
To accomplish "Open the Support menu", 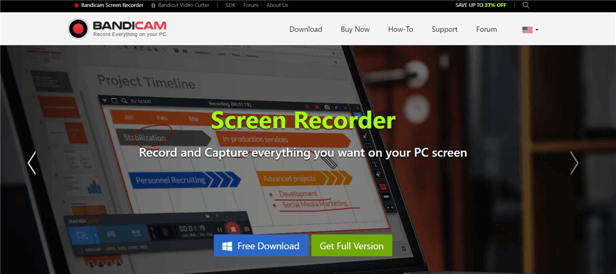I will (444, 29).
